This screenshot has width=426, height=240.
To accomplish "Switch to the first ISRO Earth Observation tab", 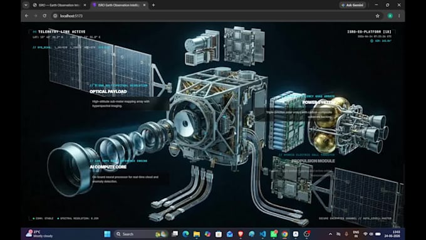I will point(58,5).
